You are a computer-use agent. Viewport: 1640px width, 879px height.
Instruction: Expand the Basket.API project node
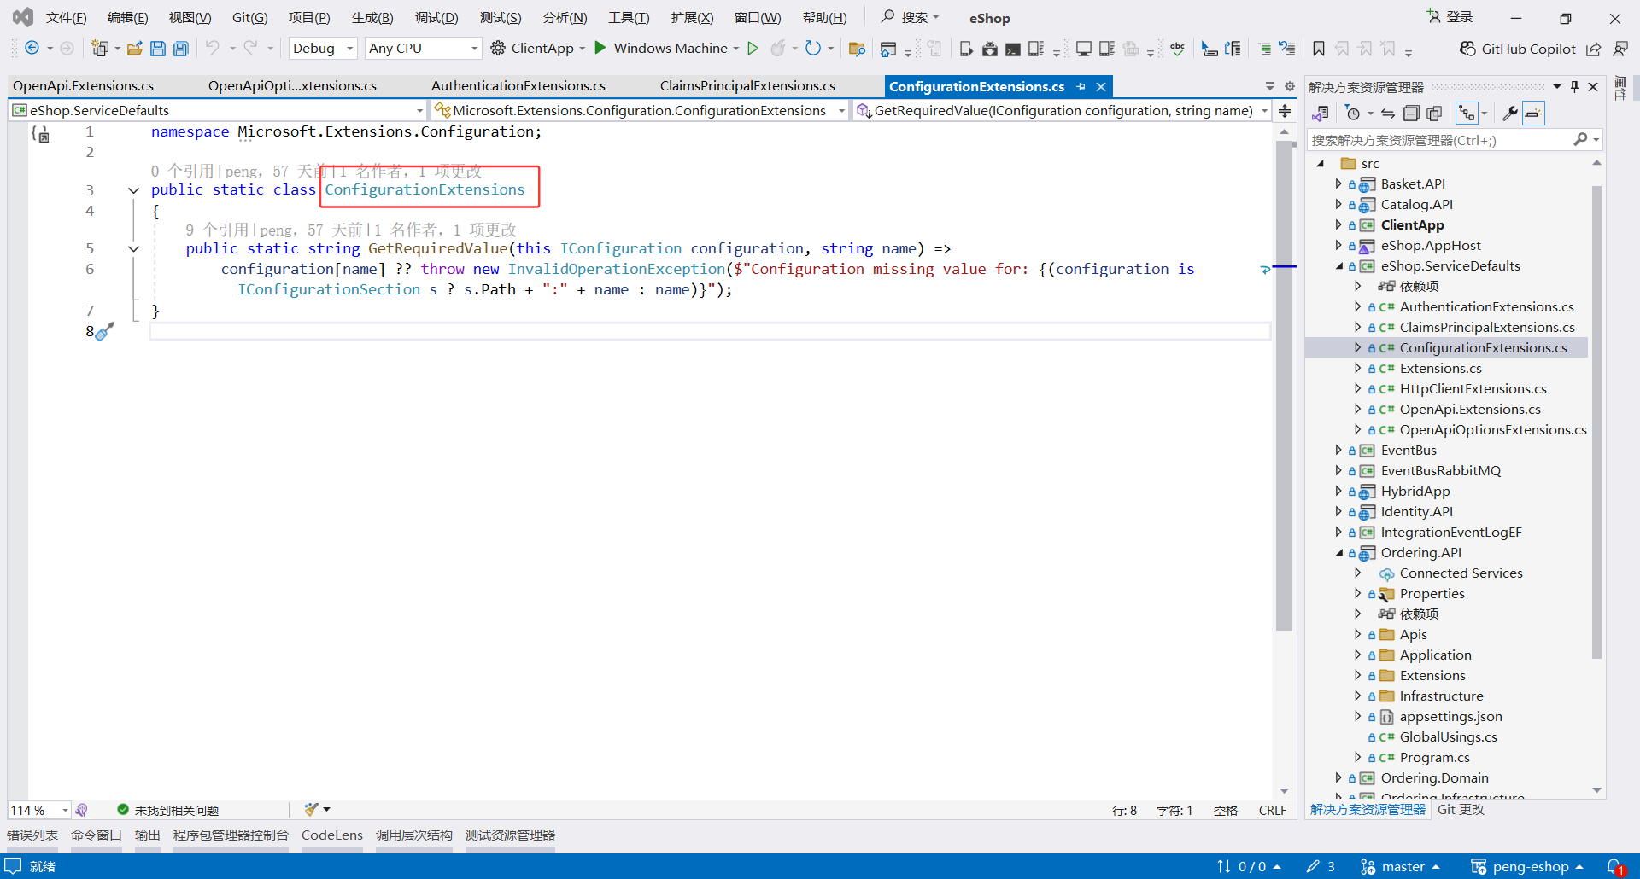[x=1338, y=183]
